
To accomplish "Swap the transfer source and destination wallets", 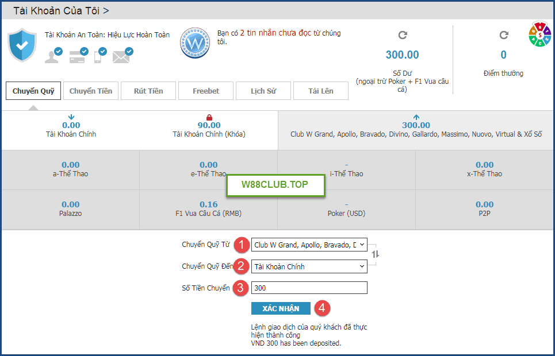I will pyautogui.click(x=376, y=254).
